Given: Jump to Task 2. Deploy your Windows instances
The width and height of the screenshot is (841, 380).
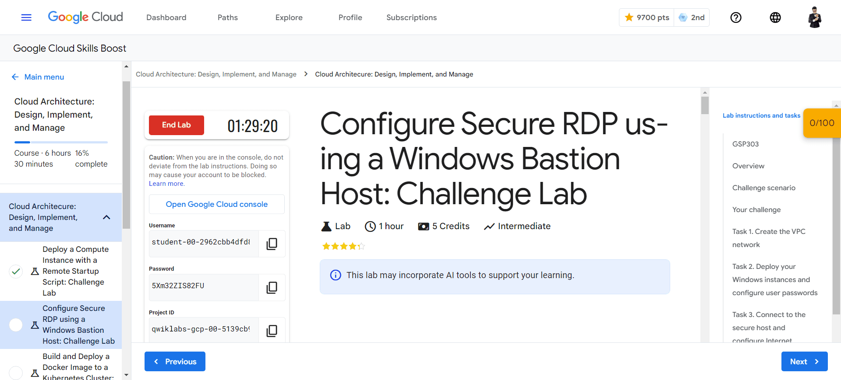Looking at the screenshot, I should pyautogui.click(x=775, y=279).
